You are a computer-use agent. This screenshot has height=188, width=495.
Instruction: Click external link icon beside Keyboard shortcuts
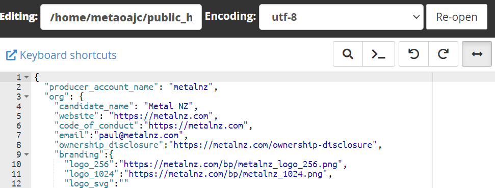point(11,55)
